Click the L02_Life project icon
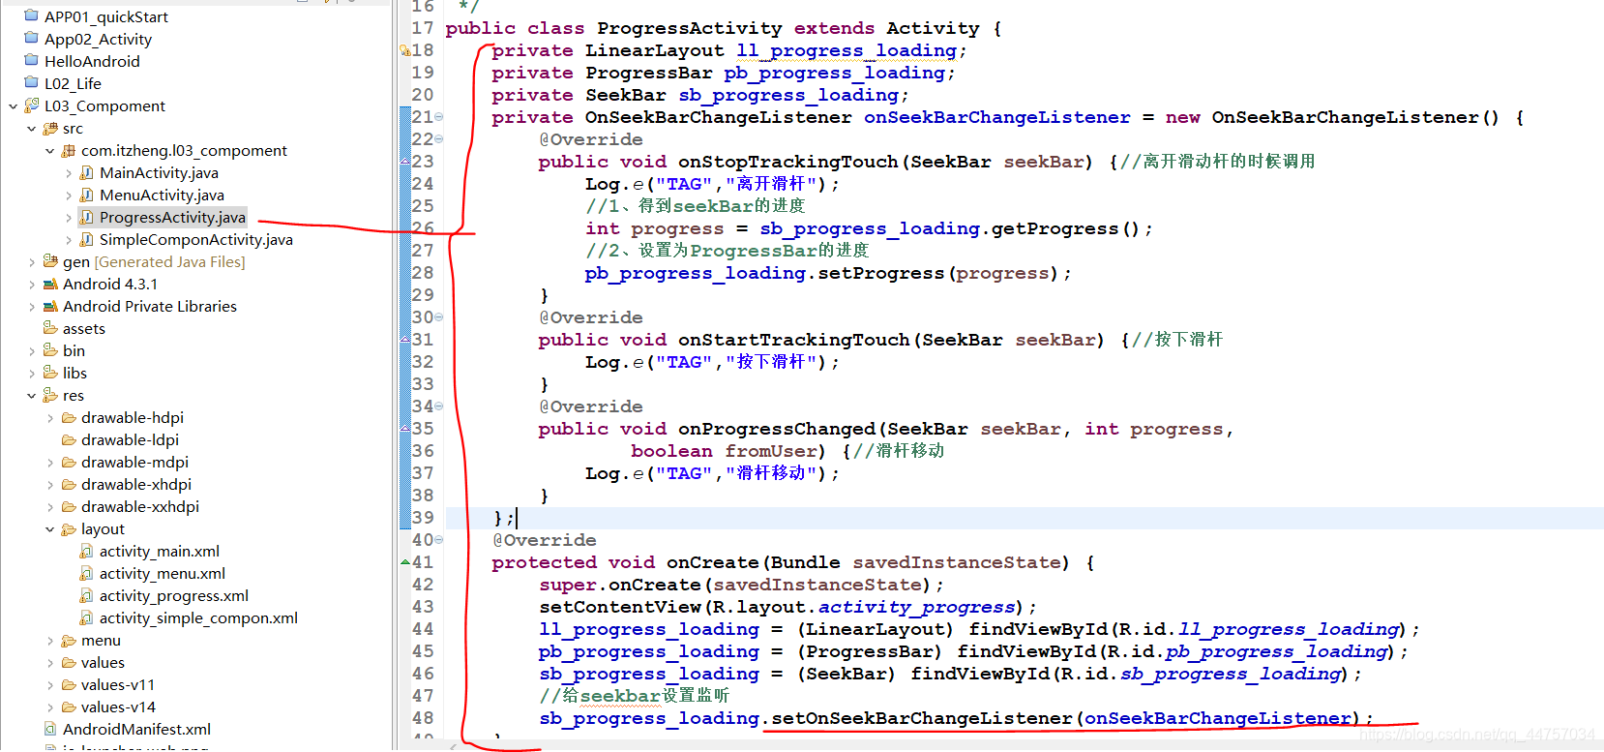 [x=32, y=83]
